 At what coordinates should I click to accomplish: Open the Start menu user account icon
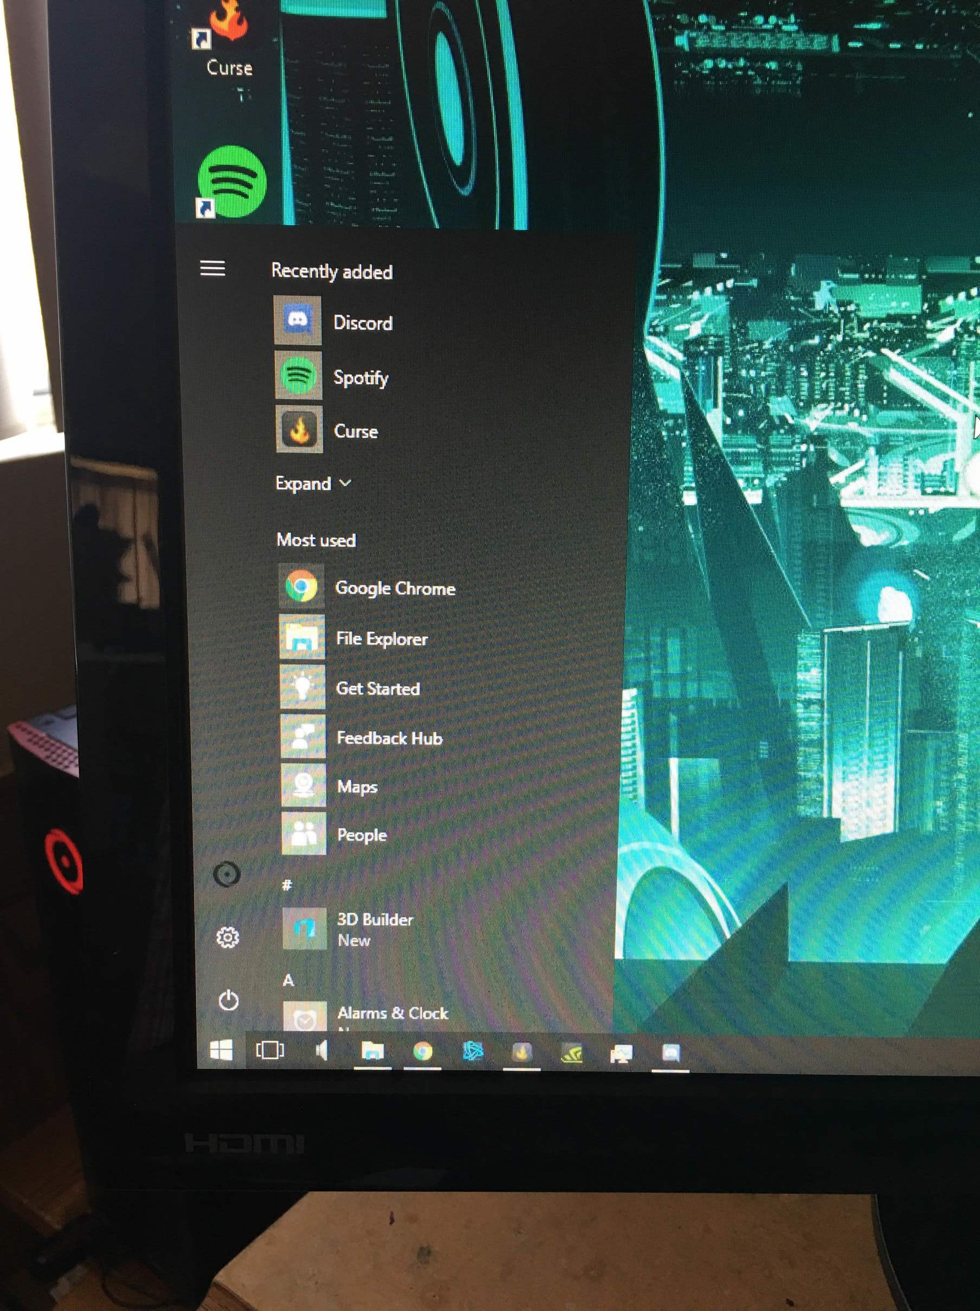227,874
